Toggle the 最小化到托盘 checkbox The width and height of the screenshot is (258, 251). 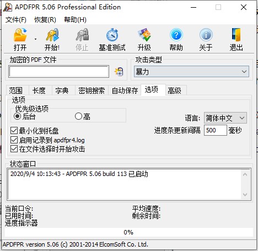tap(14, 131)
